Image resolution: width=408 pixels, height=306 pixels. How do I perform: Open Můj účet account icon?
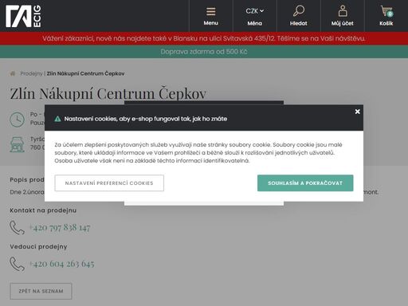coord(343,11)
